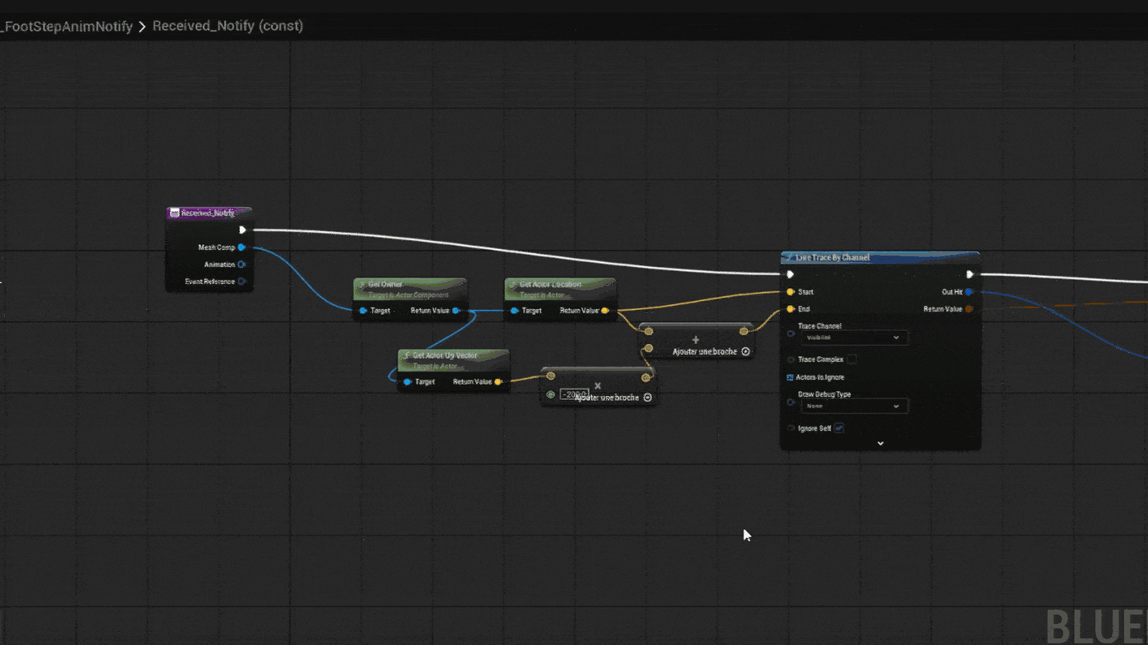Click Target pin of Get Owner node

tap(363, 311)
